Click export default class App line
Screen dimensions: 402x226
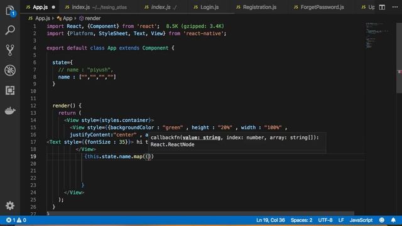pos(111,48)
